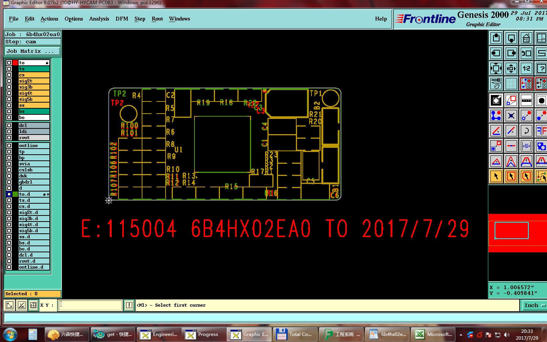Select layer name sig3b

tap(34, 87)
